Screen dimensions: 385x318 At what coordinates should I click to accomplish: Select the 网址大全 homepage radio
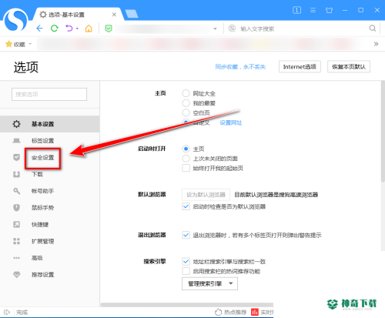pyautogui.click(x=186, y=93)
